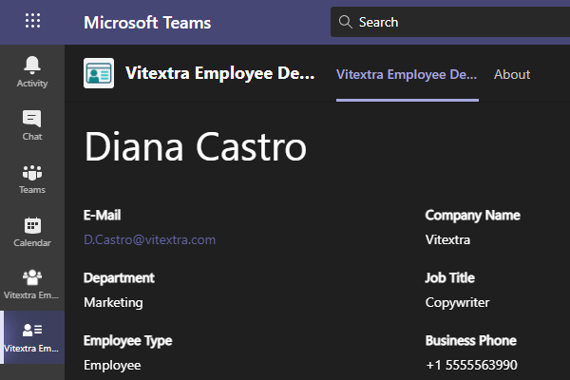Select the Diana Castro name heading

196,146
